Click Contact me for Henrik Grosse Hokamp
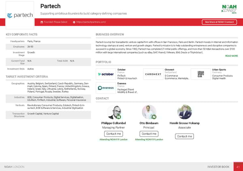This screenshot has height=171, width=243. (x=184, y=136)
